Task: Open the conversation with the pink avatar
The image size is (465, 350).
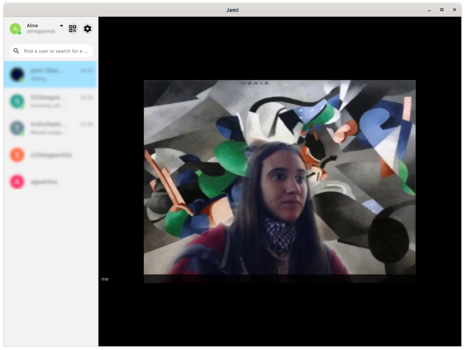Action: (x=50, y=182)
